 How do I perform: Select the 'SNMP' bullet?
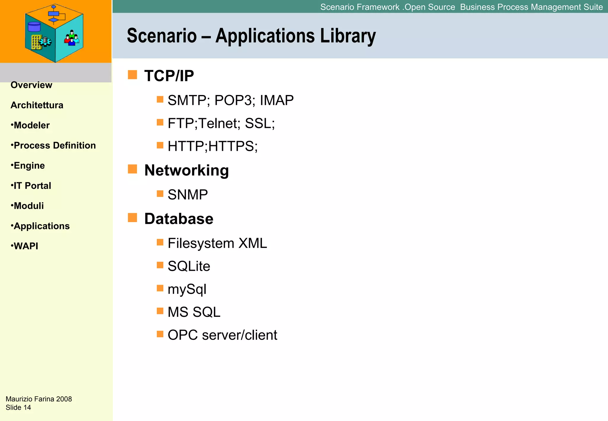pos(188,195)
